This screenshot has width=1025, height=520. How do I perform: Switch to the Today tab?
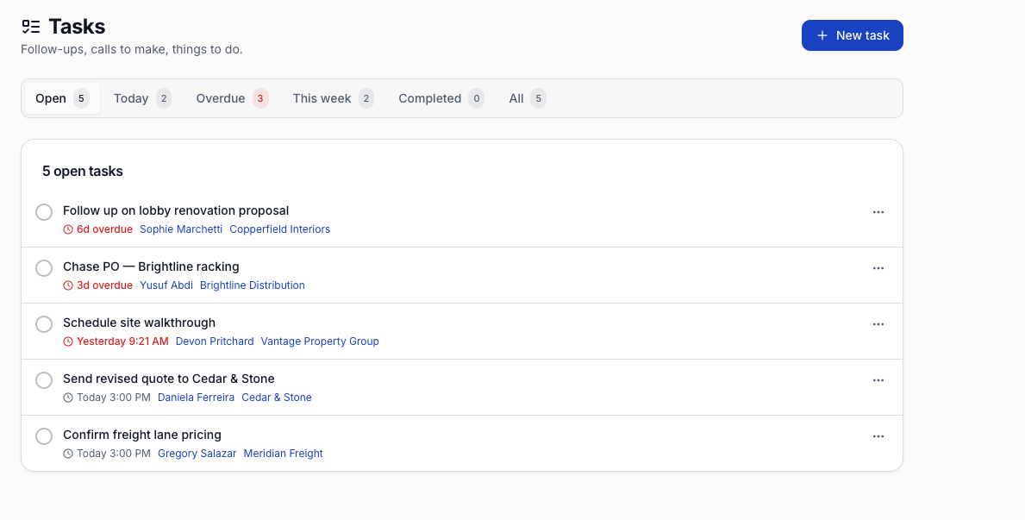[x=142, y=98]
